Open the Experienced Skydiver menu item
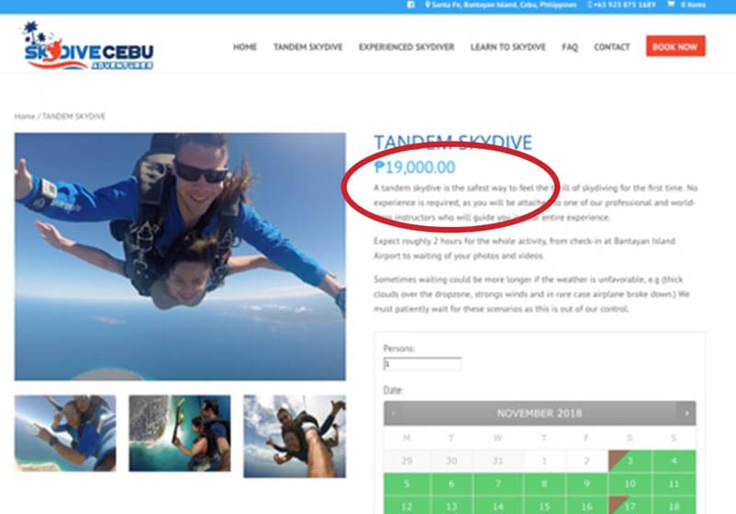 [x=407, y=47]
